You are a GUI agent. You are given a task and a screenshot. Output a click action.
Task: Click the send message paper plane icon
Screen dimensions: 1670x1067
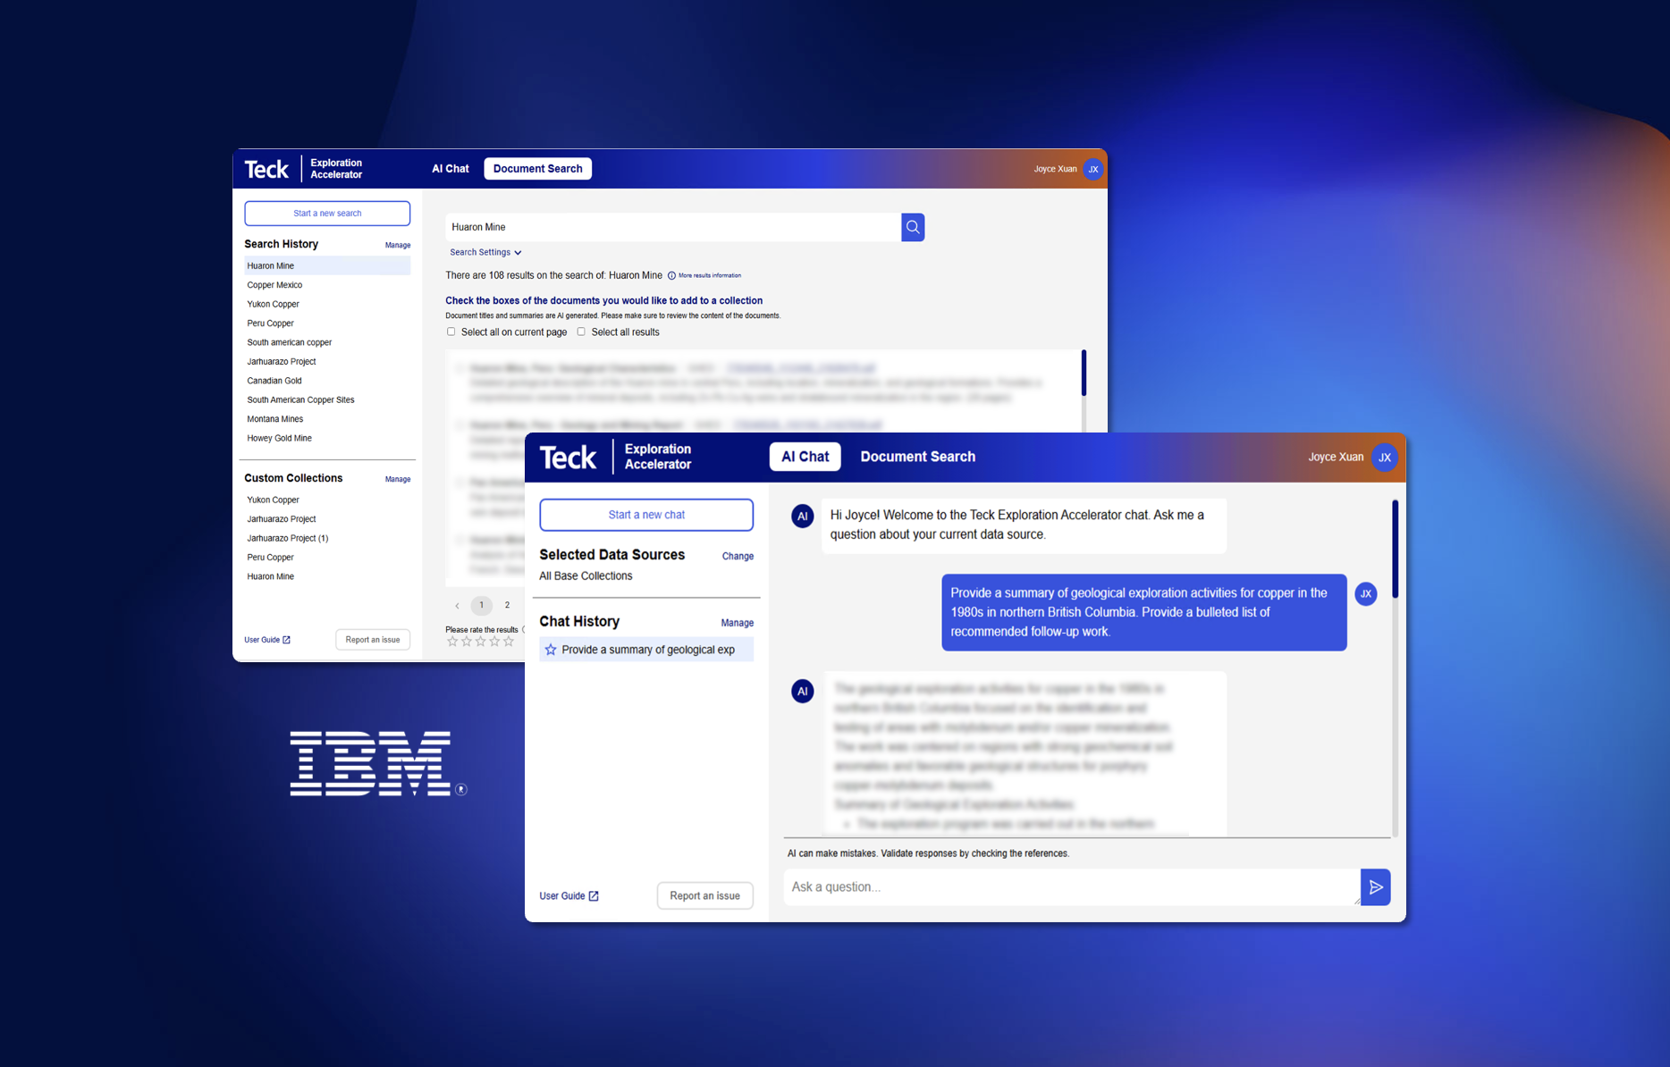1376,886
